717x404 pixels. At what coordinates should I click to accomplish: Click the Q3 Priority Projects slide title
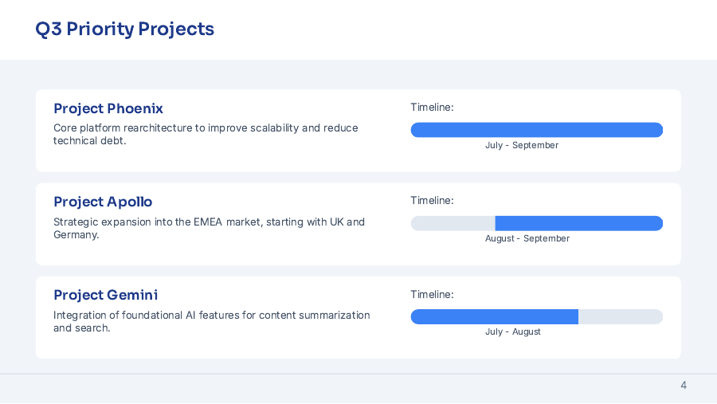point(125,29)
